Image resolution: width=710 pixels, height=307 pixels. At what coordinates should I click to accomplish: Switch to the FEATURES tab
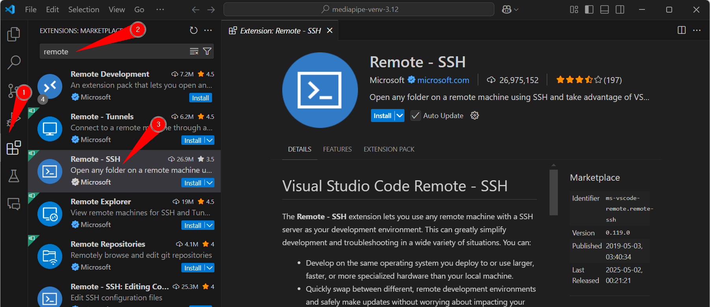pyautogui.click(x=337, y=149)
